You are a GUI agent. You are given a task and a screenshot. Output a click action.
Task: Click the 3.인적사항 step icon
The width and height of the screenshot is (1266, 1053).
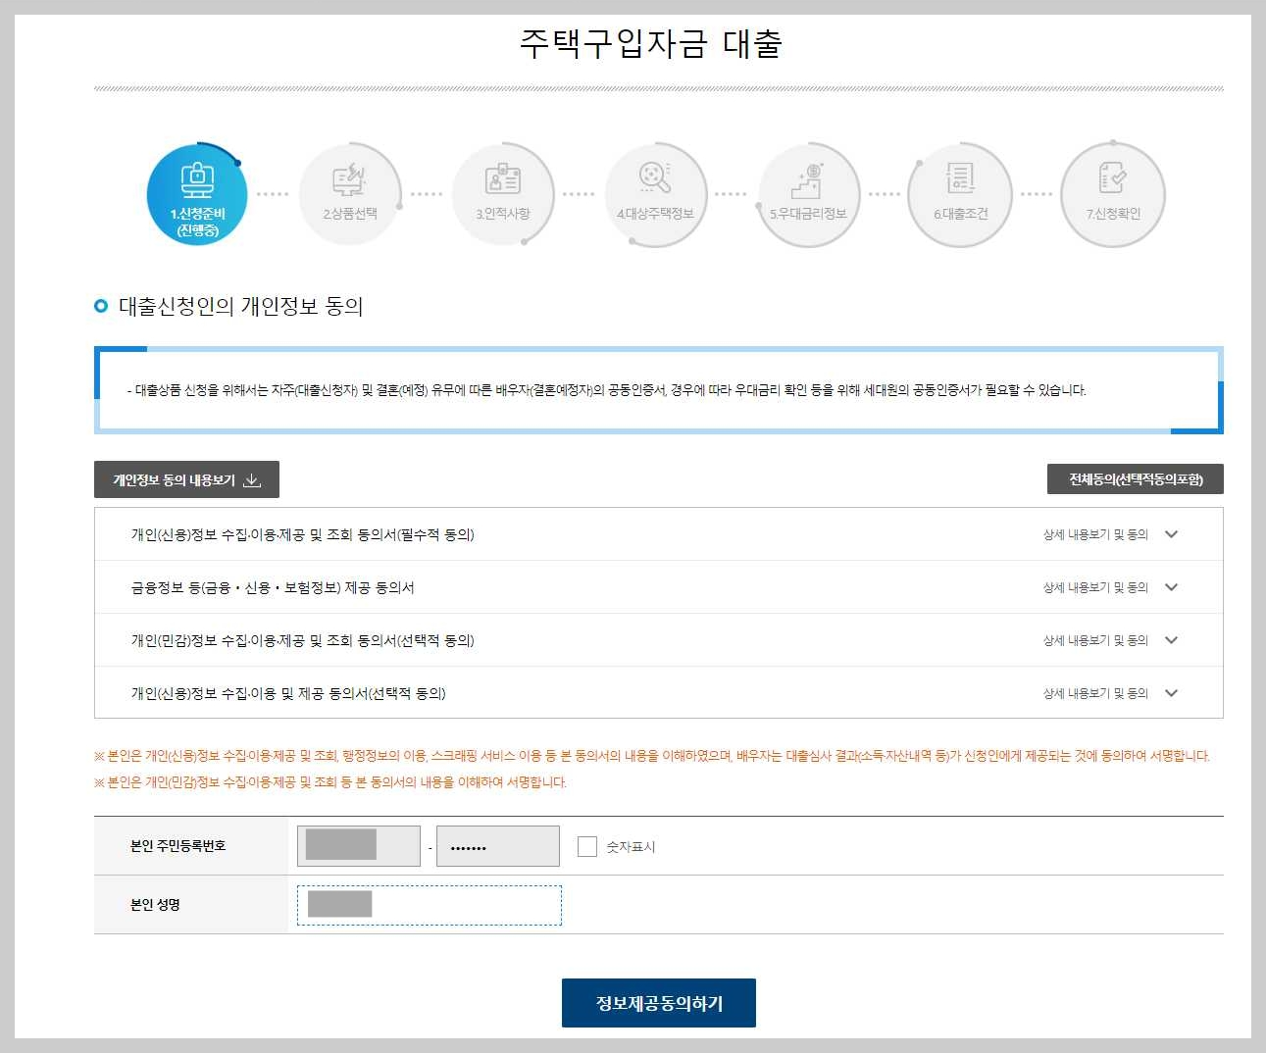click(x=503, y=193)
